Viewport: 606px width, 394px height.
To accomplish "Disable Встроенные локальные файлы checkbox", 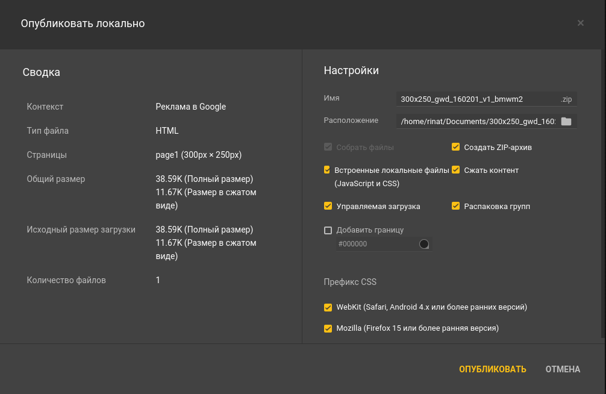I will 328,170.
